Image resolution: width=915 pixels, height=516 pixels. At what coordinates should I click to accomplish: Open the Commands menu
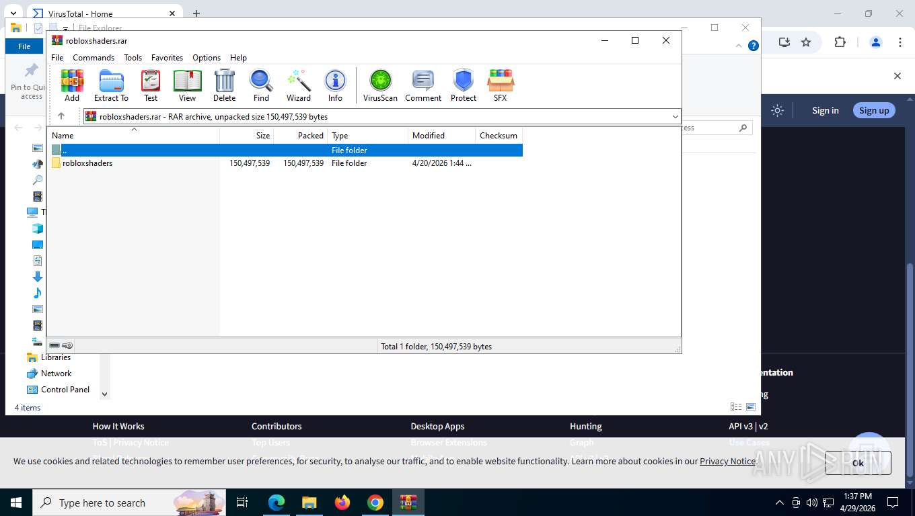click(x=94, y=58)
